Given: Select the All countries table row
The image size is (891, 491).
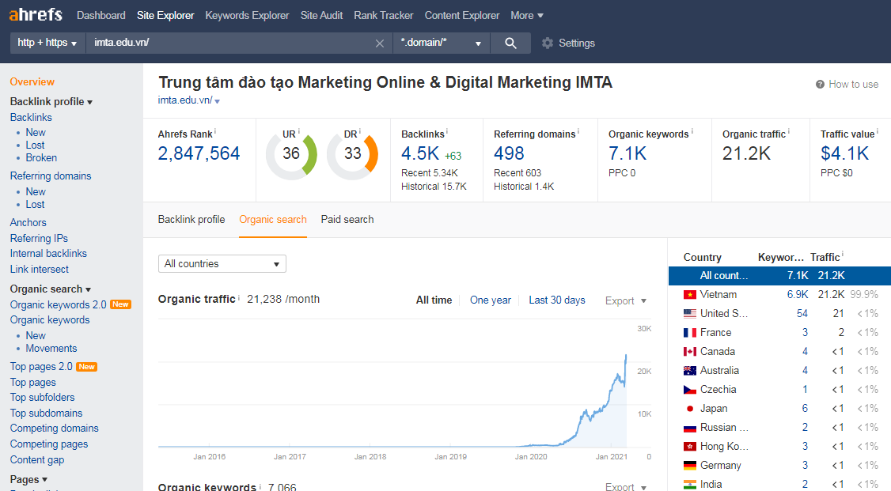Looking at the screenshot, I should [x=779, y=276].
